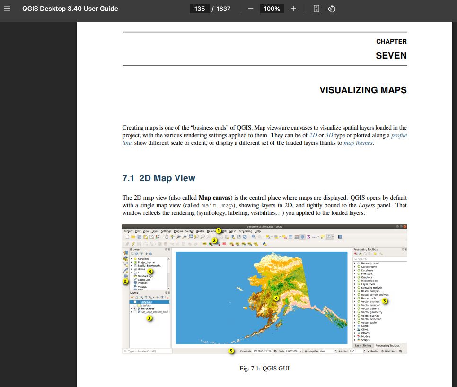Expand the Spatial Bookmarks node in Browser

coord(131,266)
